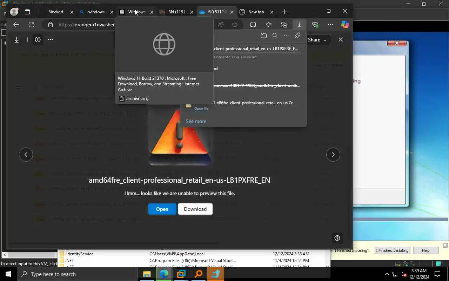The image size is (449, 281).
Task: Click See more in Downloads
Action: coord(196,121)
